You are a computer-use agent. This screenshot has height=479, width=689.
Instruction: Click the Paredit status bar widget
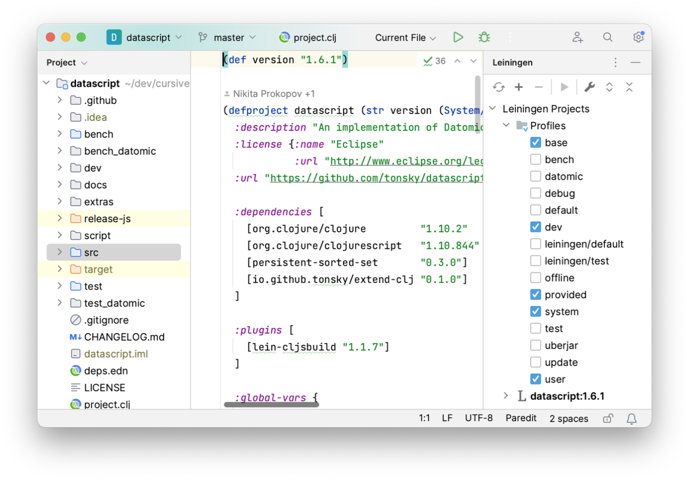coord(521,418)
